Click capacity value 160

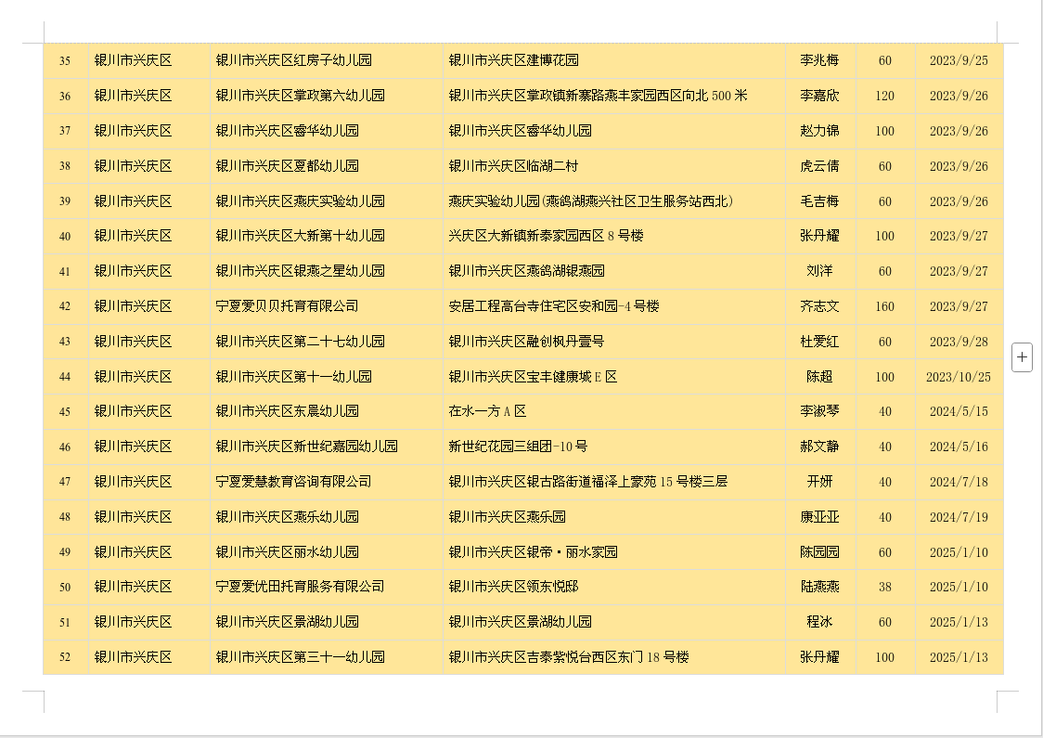point(884,306)
